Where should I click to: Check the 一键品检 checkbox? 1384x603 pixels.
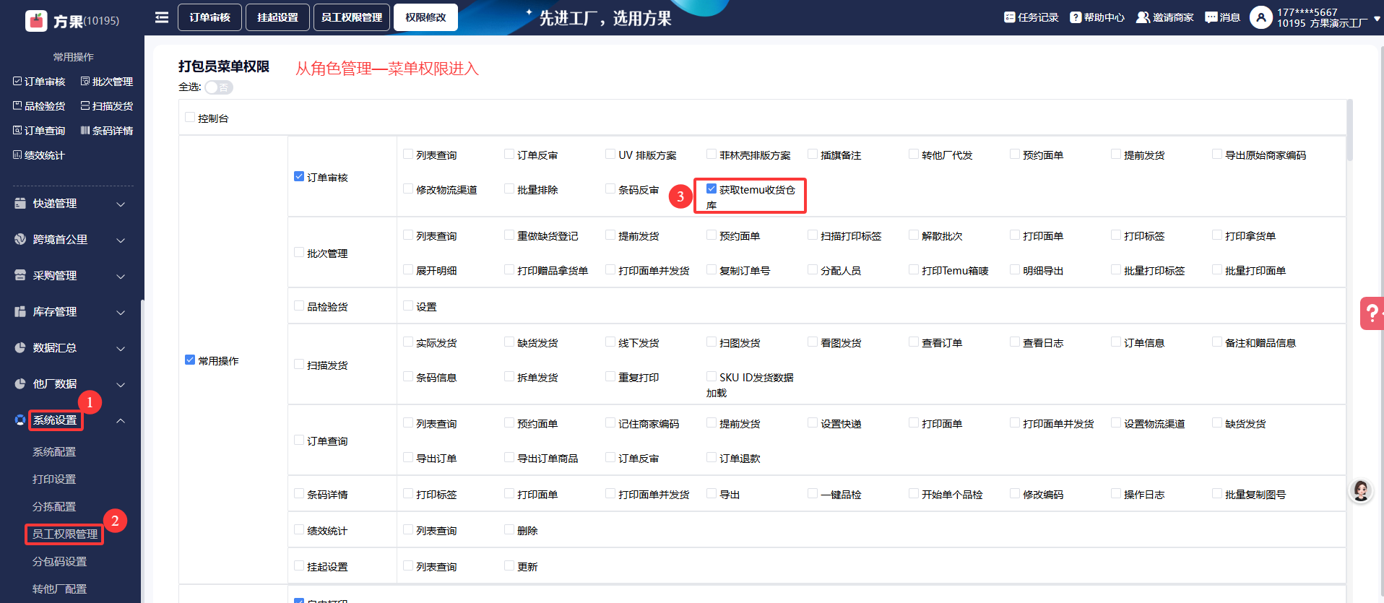click(x=813, y=493)
